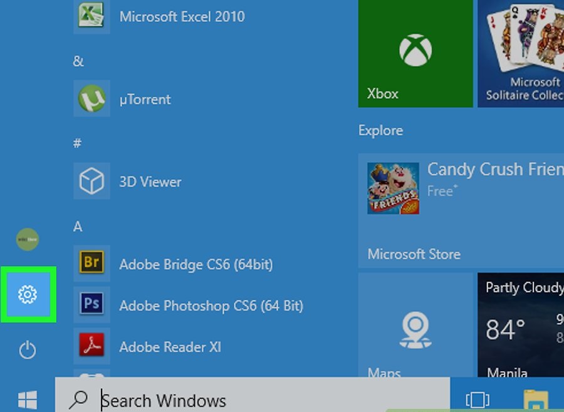
Task: Open the Maps tile
Action: [x=415, y=324]
